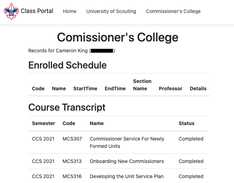
Task: Click Onboarding New Commissioners course name
Action: [x=127, y=161]
